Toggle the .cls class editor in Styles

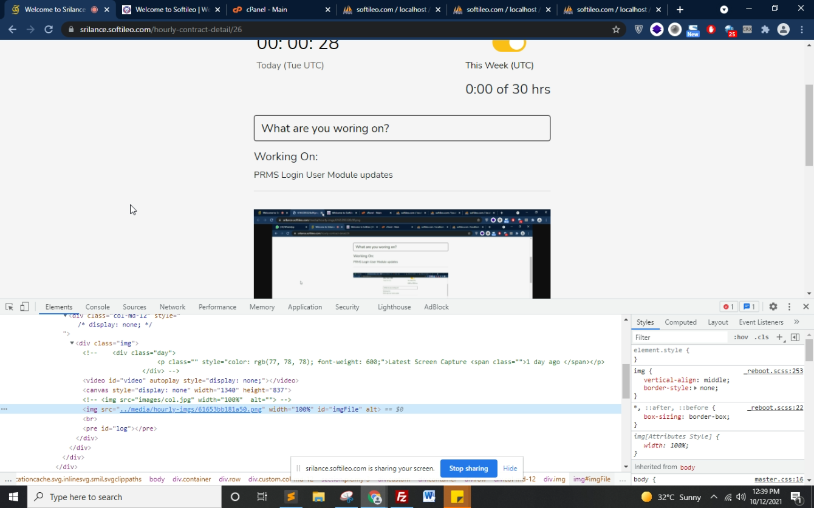click(x=761, y=337)
